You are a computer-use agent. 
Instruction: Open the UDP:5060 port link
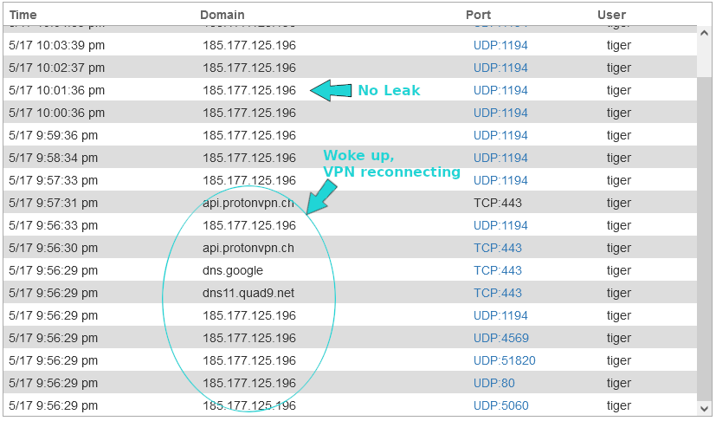click(x=500, y=405)
